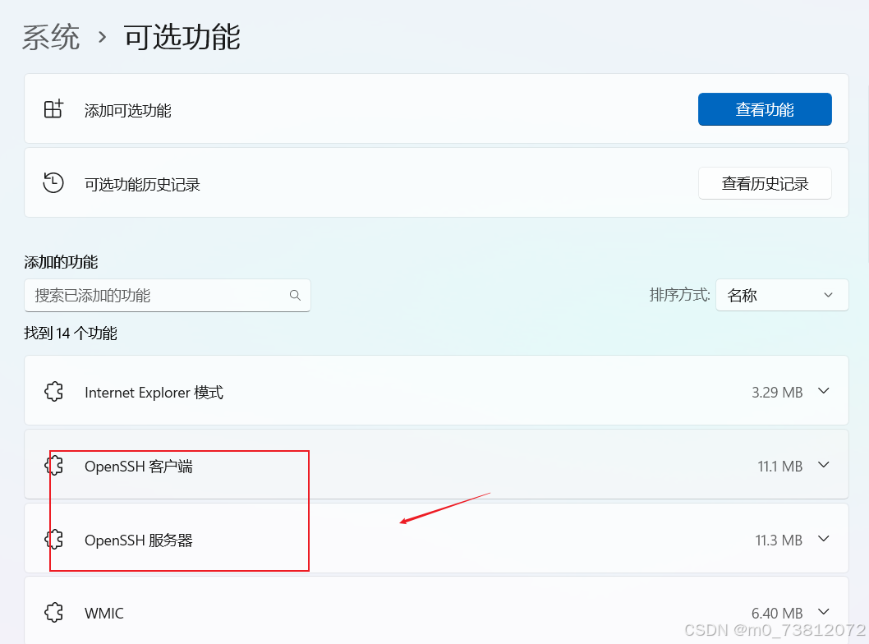This screenshot has width=869, height=644.
Task: Click the Internet Explorer 模式 puzzle icon
Action: pos(54,392)
